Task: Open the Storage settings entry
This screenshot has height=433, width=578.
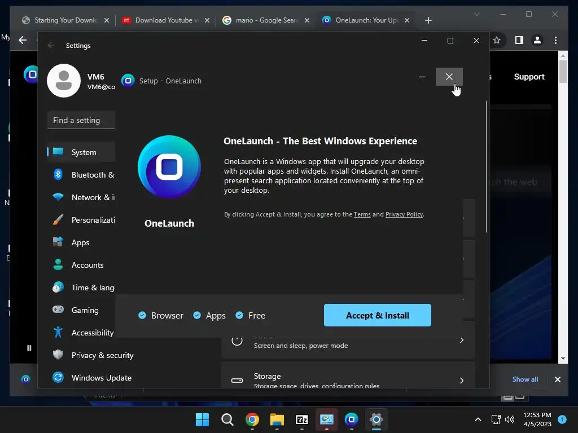Action: 348,375
